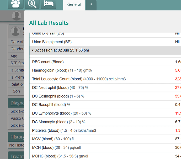Open the History panel header
181x159 pixels.
pyautogui.click(x=17, y=137)
